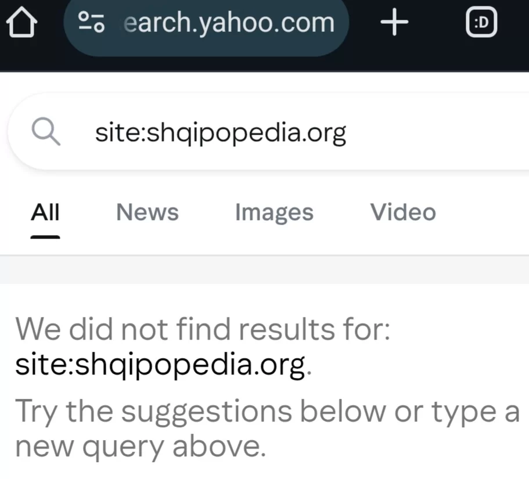The height and width of the screenshot is (479, 529).
Task: Click the 'We did not find results for' message
Action: click(x=202, y=330)
